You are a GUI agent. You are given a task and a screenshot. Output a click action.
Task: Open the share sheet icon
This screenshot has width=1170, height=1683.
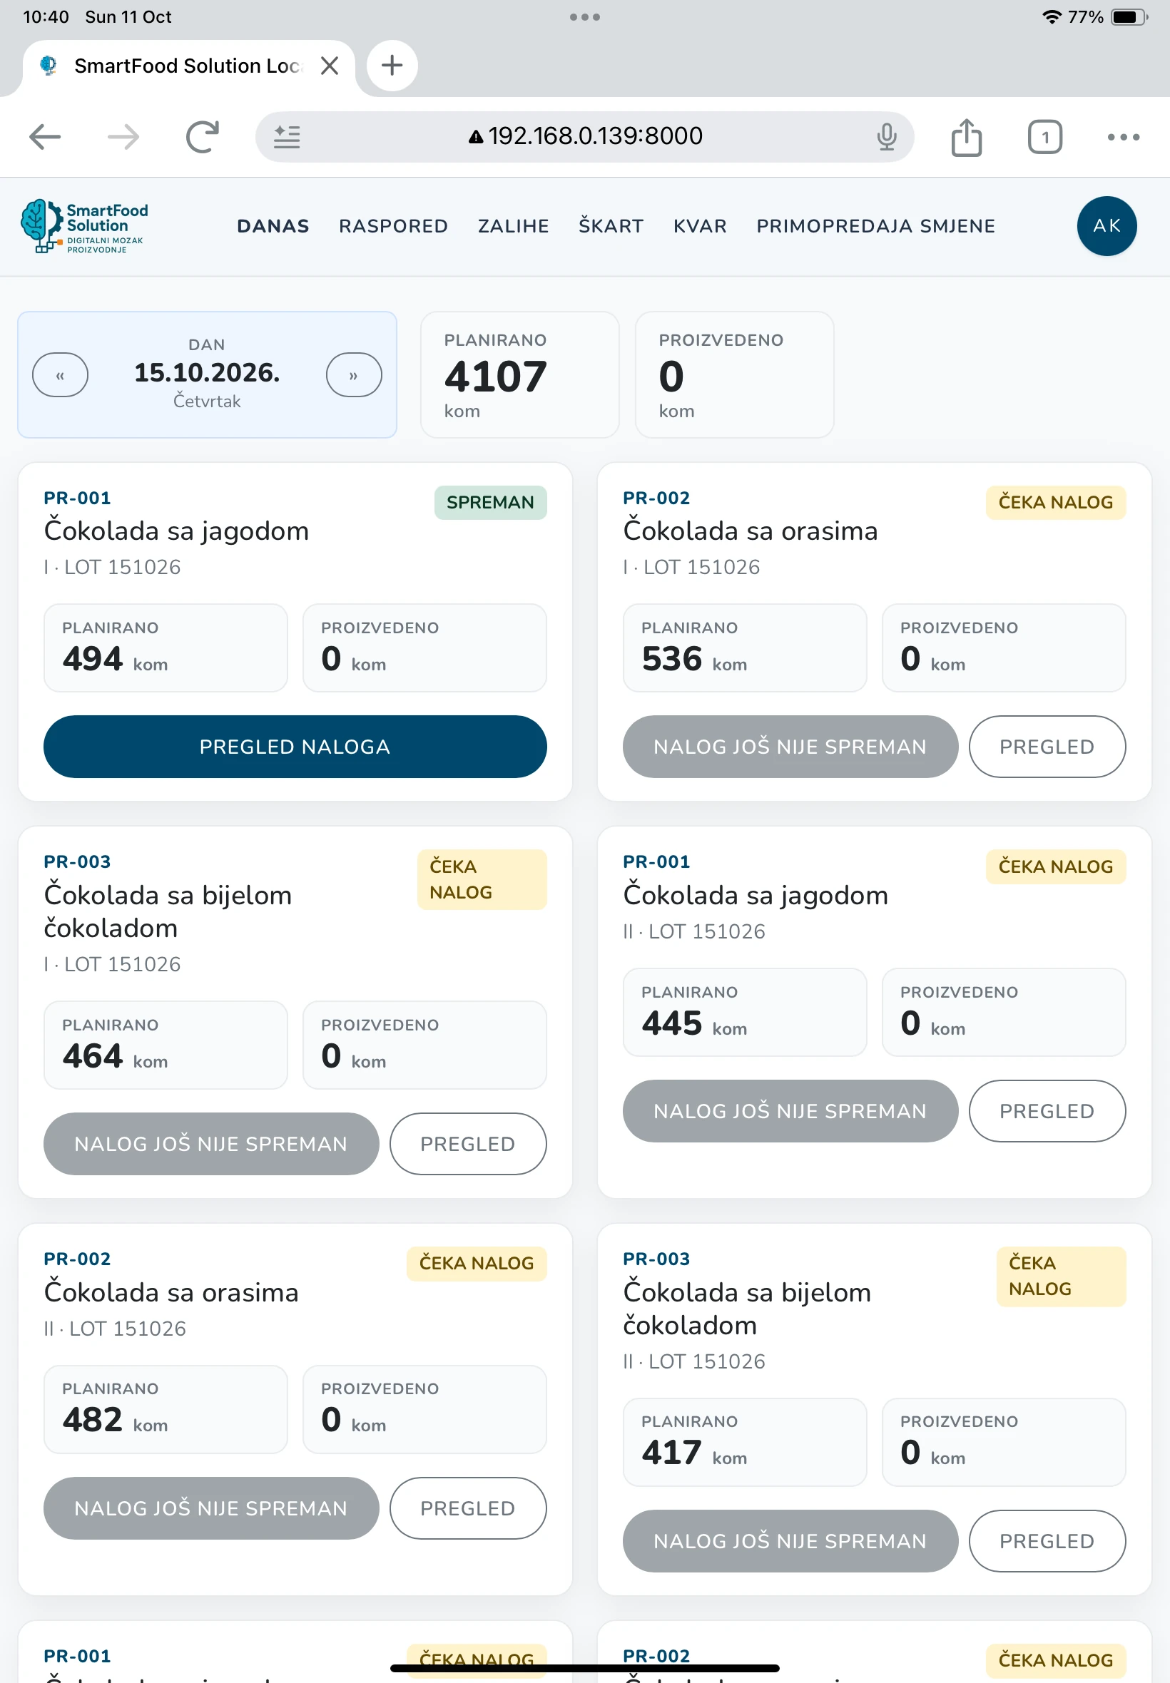tap(966, 137)
